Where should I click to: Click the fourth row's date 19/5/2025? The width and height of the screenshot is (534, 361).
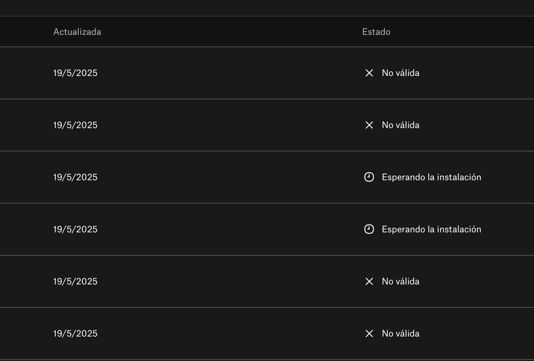point(75,229)
